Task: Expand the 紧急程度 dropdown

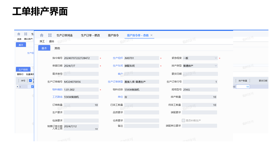Action: tap(215, 58)
